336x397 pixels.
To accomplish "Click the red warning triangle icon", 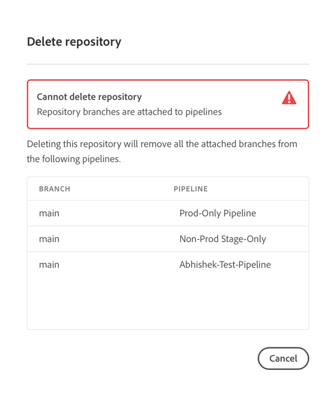I will (289, 98).
